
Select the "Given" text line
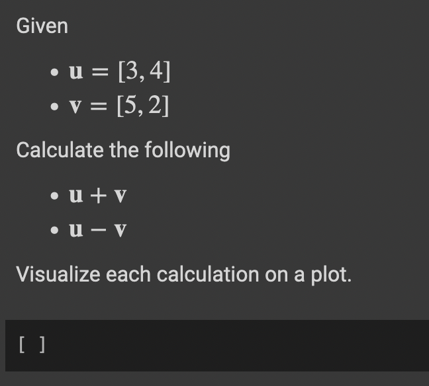[x=42, y=26]
